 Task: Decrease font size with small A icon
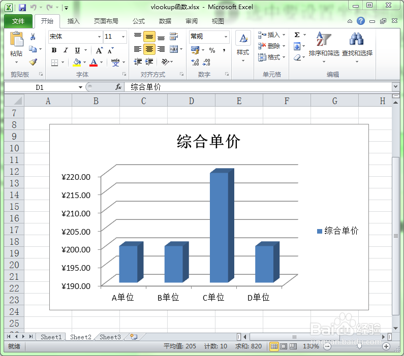click(111, 50)
